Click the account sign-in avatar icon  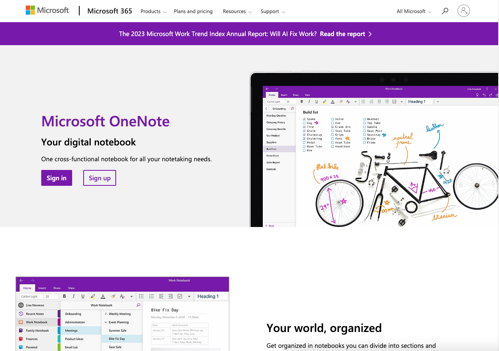[463, 11]
